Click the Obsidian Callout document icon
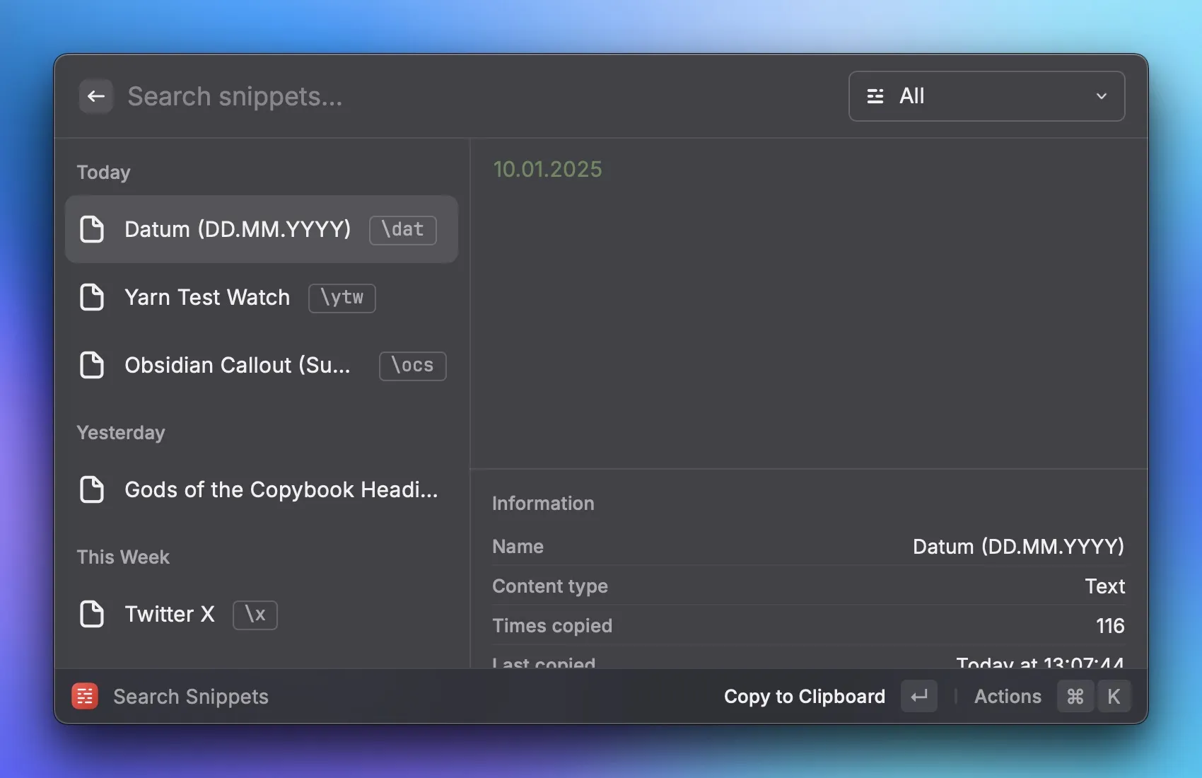 pyautogui.click(x=92, y=365)
